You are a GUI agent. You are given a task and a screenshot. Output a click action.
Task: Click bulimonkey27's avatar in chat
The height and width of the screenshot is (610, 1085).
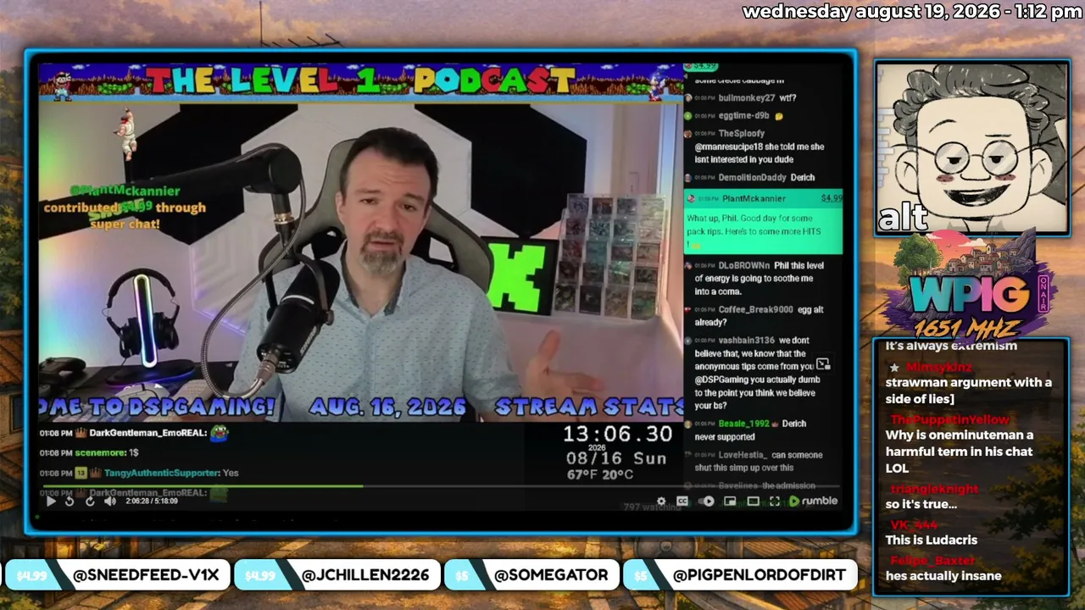coord(688,98)
